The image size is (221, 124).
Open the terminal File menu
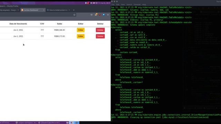click(113, 4)
